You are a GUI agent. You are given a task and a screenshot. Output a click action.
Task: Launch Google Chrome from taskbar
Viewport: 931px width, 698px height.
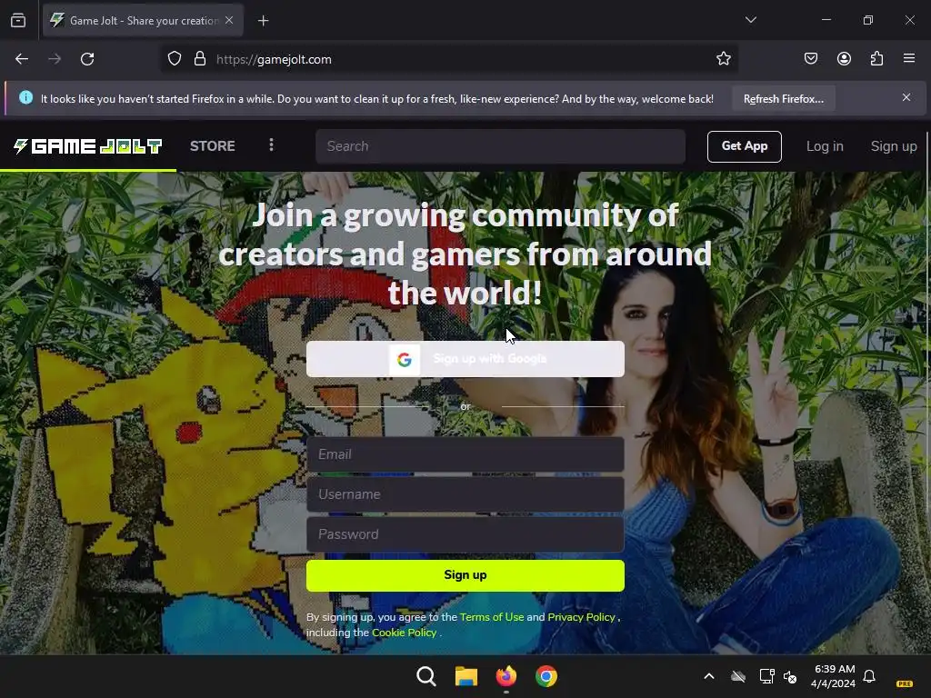coord(546,676)
